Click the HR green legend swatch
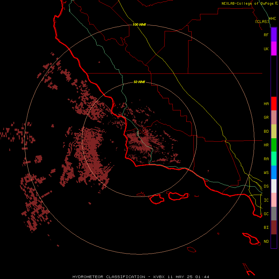The image size is (279, 279). click(274, 145)
